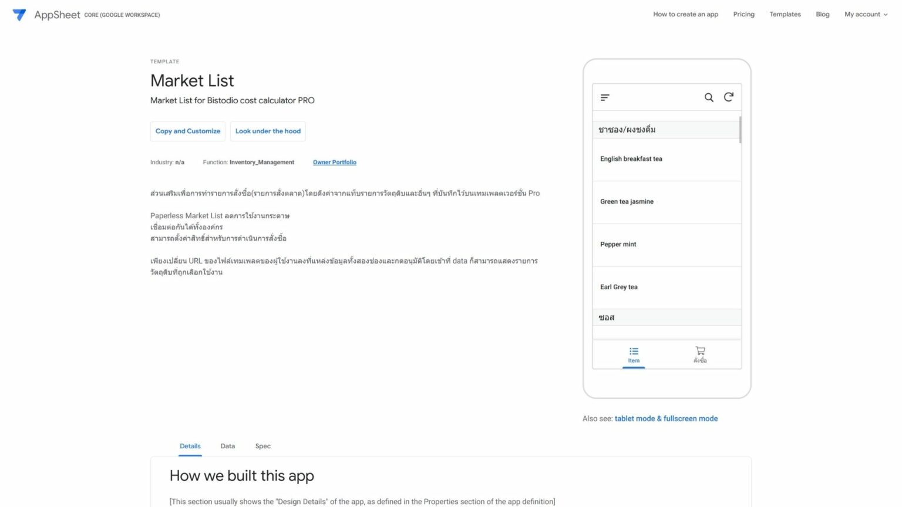The height and width of the screenshot is (507, 902).
Task: Open the Spec tab
Action: [262, 446]
